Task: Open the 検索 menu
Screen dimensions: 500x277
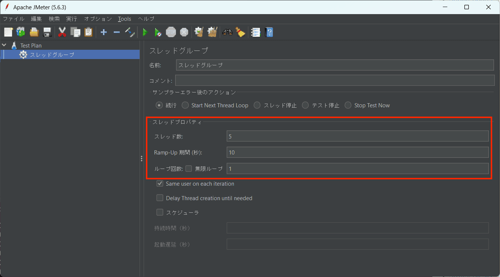Action: [x=54, y=19]
